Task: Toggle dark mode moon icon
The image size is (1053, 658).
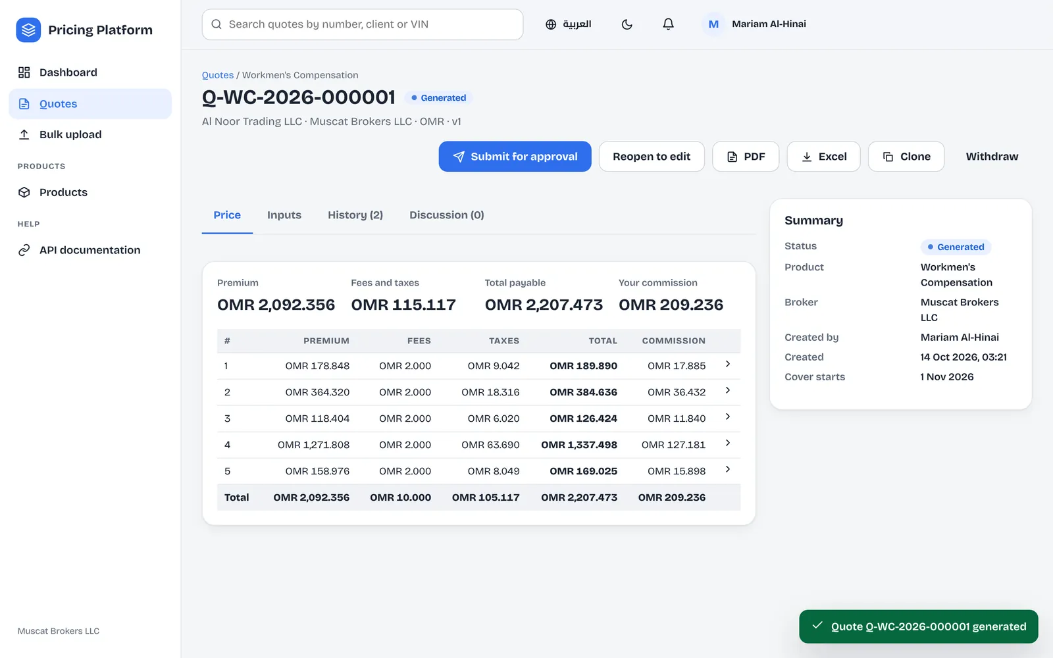Action: pos(627,24)
